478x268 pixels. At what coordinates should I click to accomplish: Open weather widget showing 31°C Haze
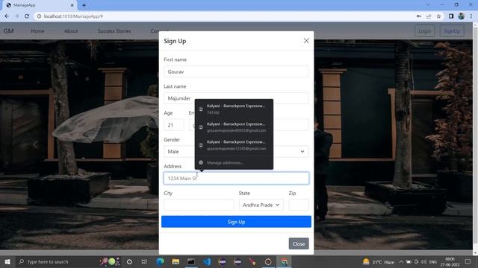pos(378,261)
